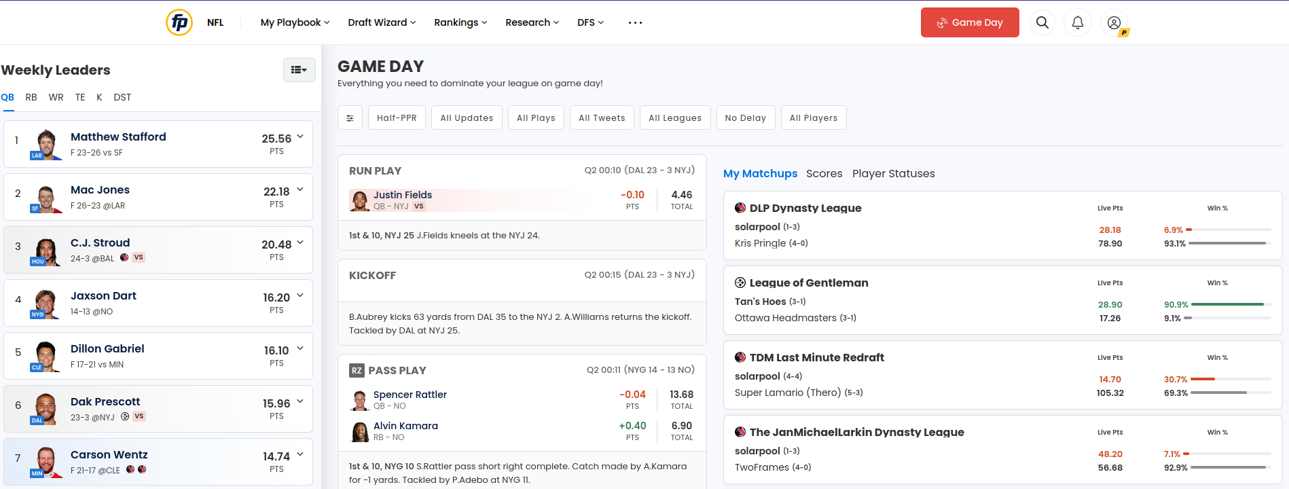Click the filter sliders icon
The image size is (1289, 489).
pos(350,117)
